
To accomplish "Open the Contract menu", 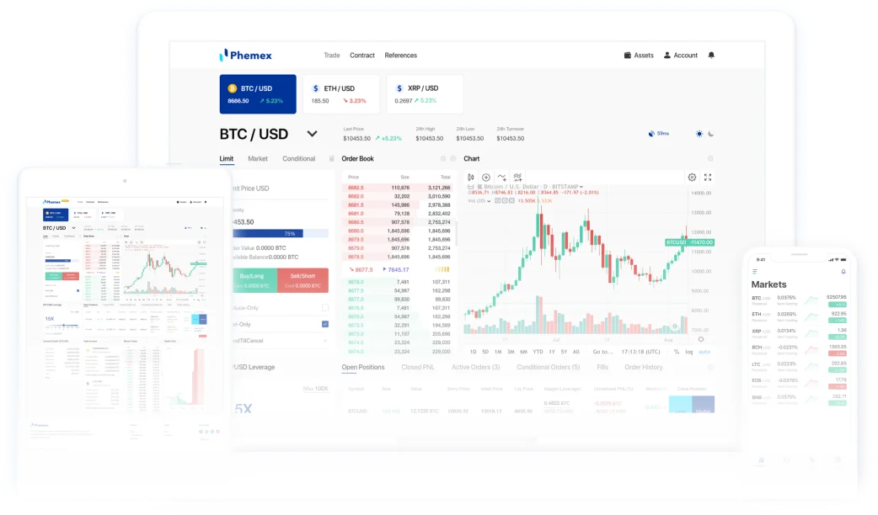I will point(362,56).
